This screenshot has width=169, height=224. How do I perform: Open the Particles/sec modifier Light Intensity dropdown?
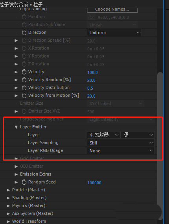point(121,119)
